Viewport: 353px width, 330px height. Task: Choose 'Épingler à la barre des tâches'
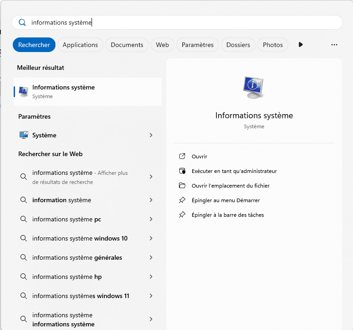tap(228, 215)
